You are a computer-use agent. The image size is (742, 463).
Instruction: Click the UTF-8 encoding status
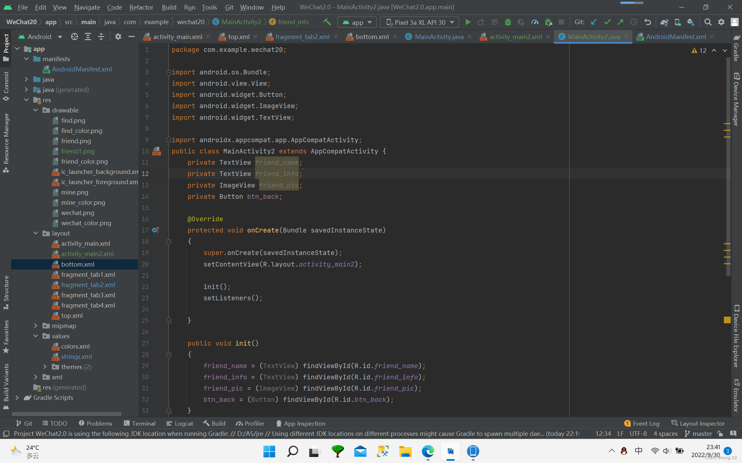click(638, 434)
